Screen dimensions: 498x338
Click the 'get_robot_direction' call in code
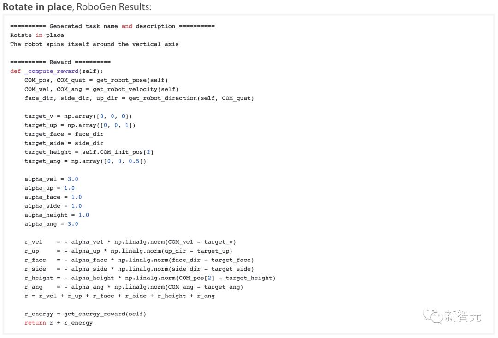pos(163,98)
